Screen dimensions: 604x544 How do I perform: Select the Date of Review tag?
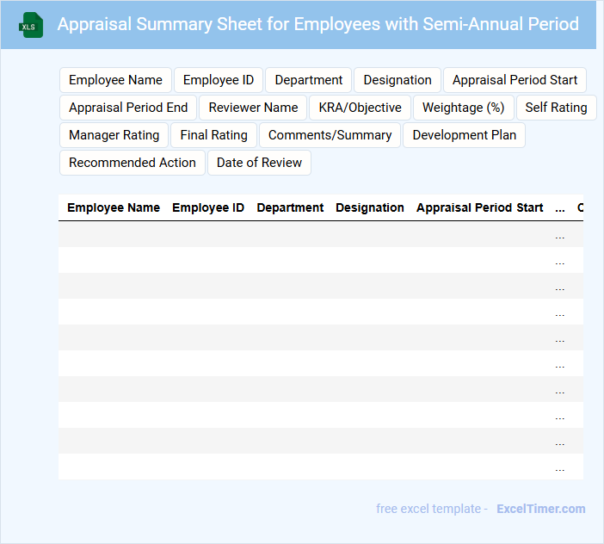[x=259, y=163]
